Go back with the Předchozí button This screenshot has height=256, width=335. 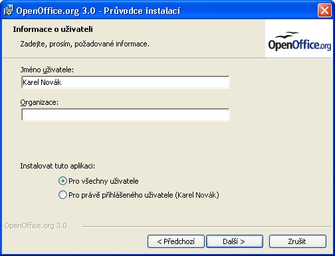pos(176,241)
